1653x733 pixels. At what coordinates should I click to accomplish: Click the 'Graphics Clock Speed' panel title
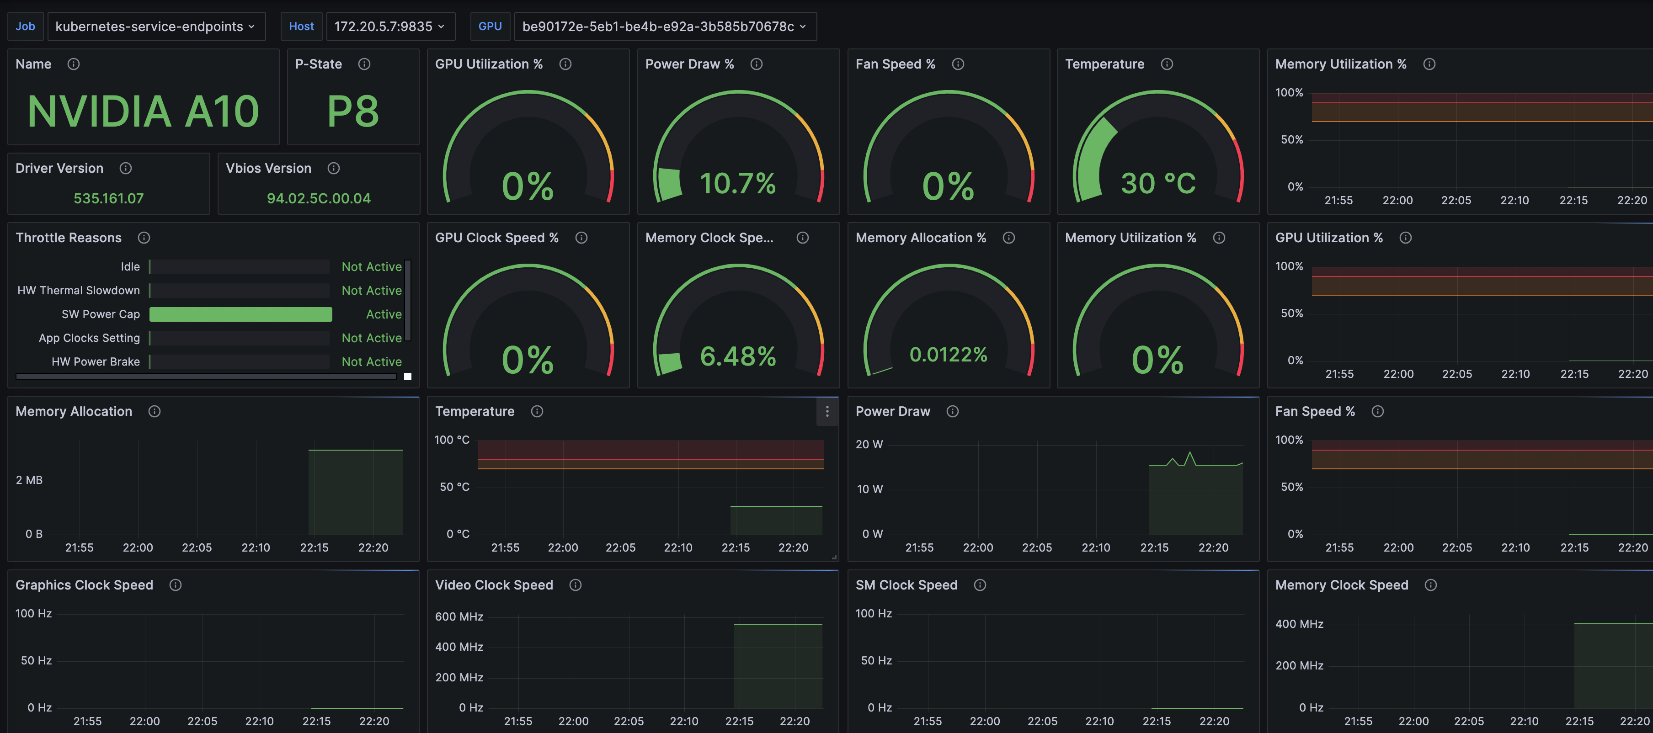pos(84,585)
